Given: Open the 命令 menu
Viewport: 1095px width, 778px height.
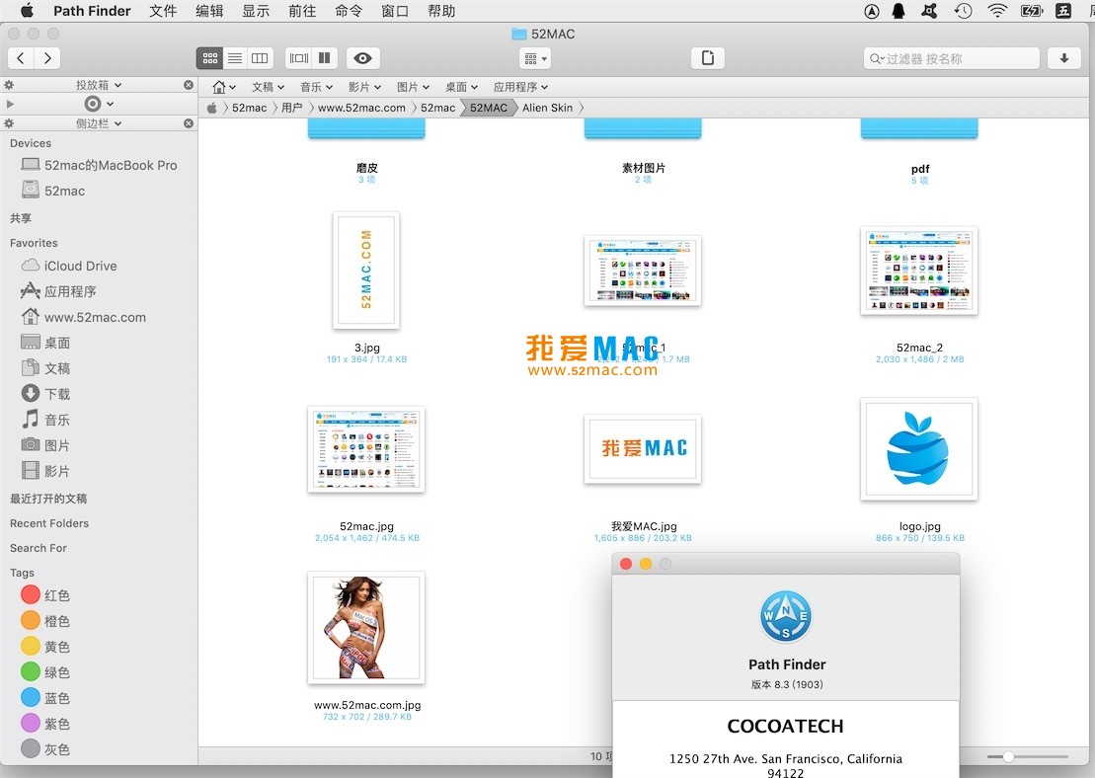Looking at the screenshot, I should click(348, 11).
